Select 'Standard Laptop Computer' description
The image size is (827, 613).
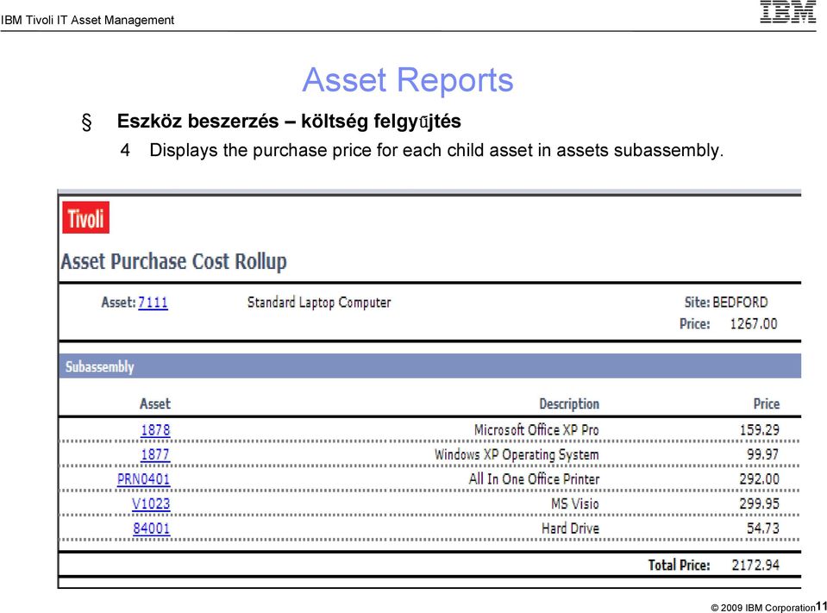point(319,303)
